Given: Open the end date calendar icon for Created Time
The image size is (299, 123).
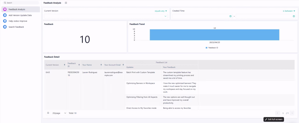Looking at the screenshot, I should [x=293, y=16].
